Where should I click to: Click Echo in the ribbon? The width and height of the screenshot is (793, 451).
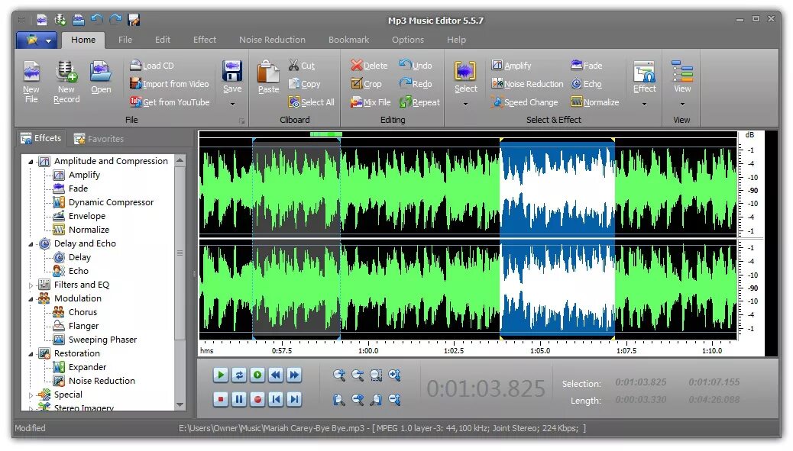point(587,84)
